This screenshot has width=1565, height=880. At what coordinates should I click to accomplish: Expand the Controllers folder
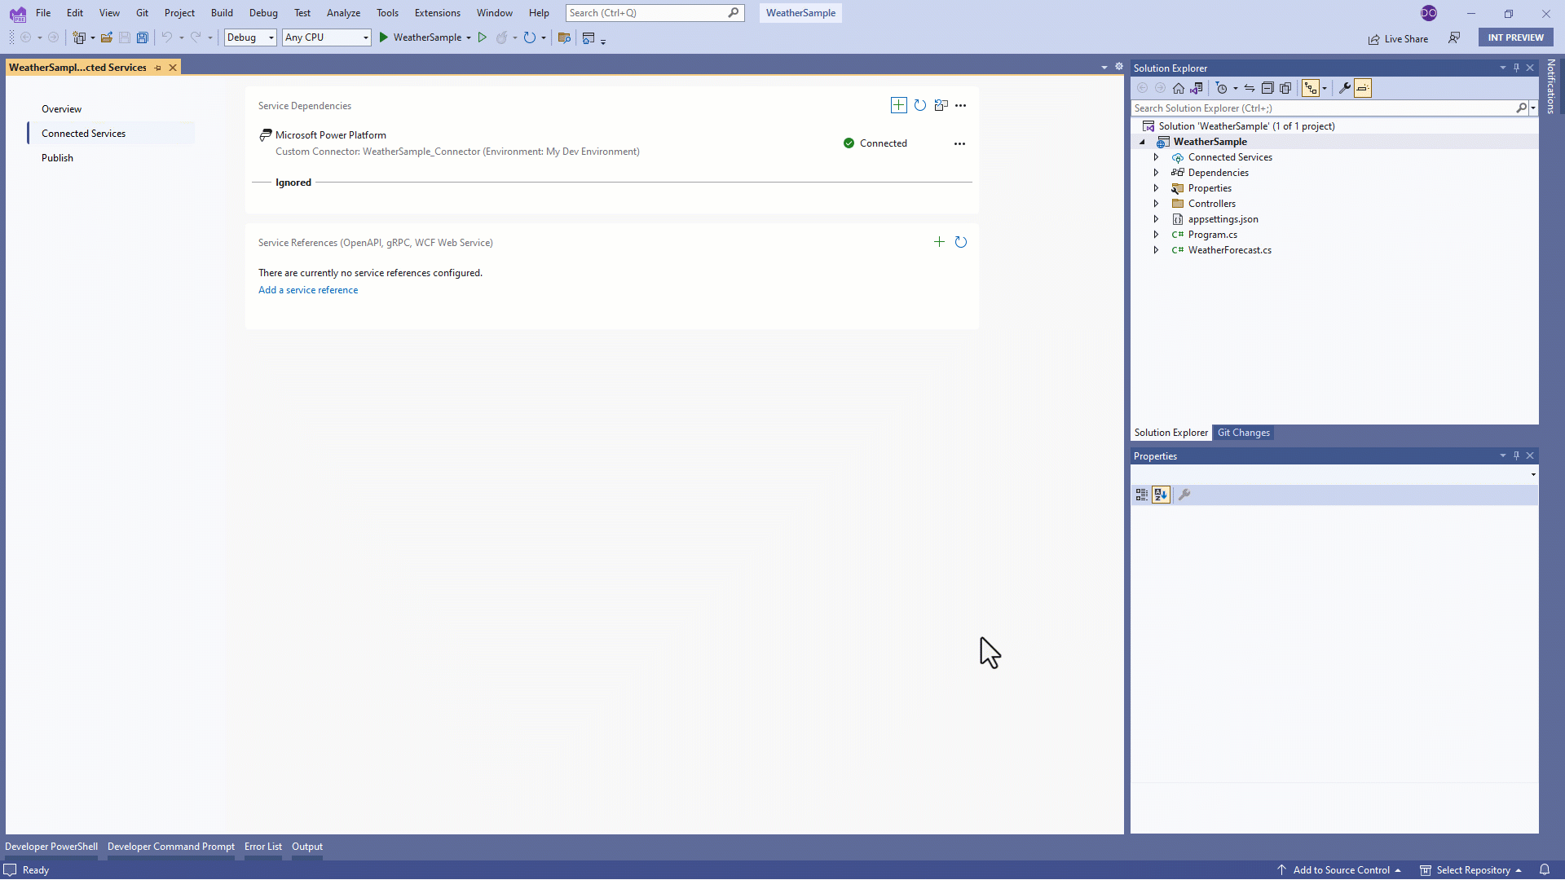click(1157, 204)
